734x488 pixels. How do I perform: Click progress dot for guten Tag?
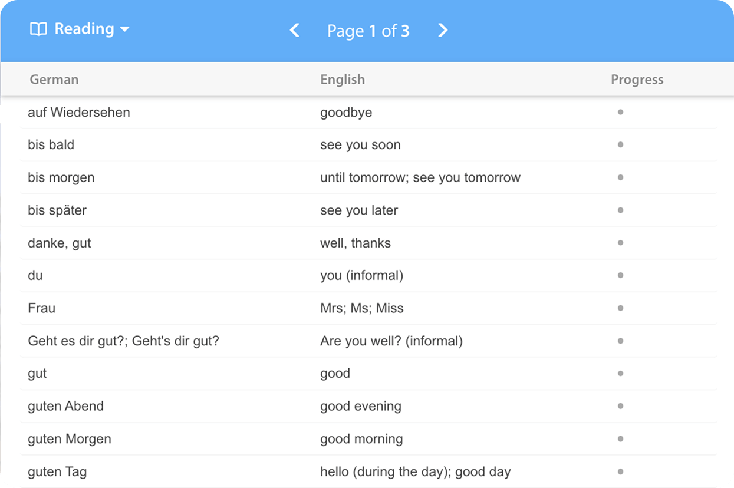[620, 471]
